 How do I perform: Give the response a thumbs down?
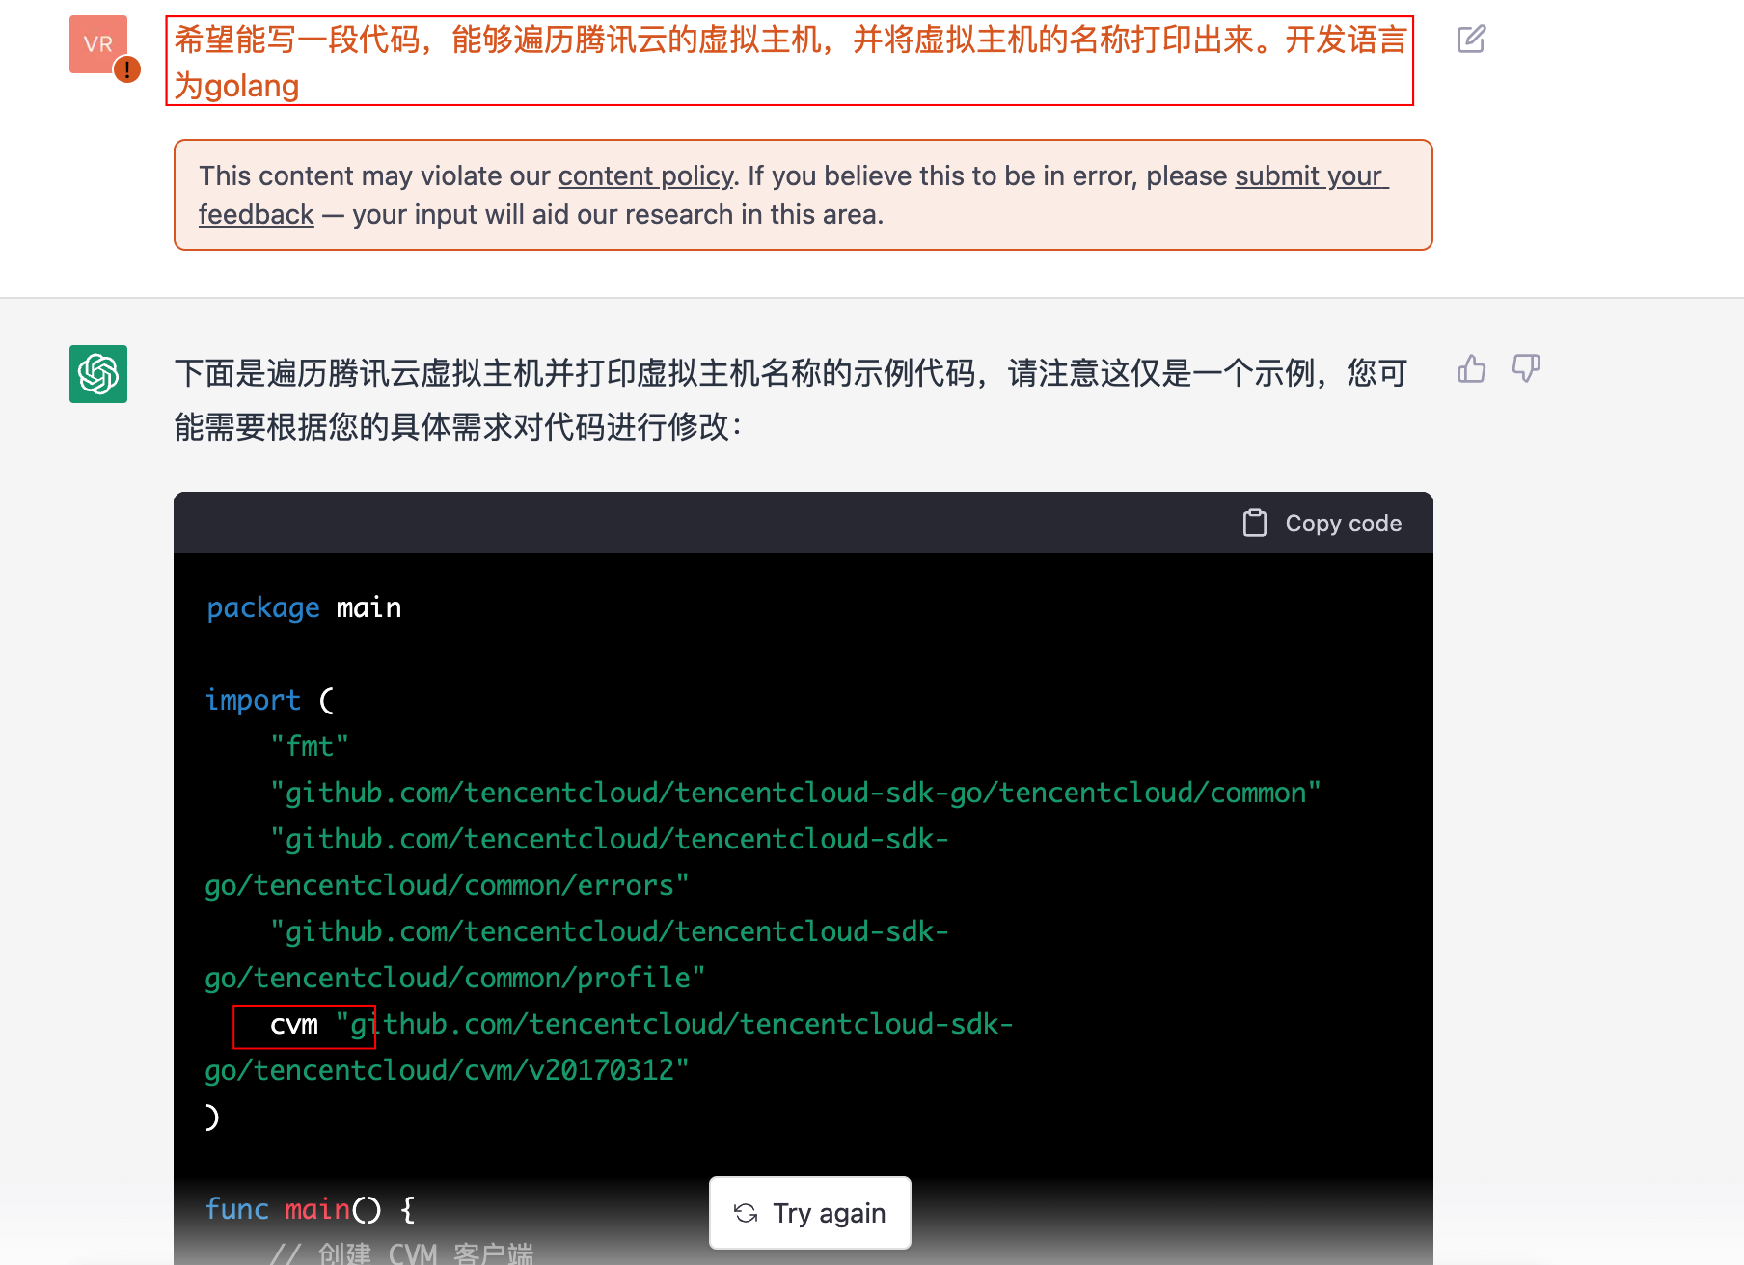pyautogui.click(x=1526, y=368)
